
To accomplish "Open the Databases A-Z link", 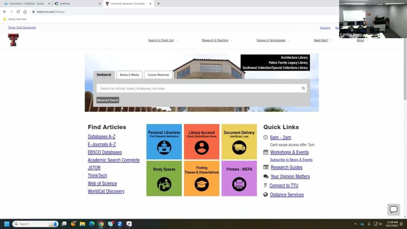I will coord(101,137).
